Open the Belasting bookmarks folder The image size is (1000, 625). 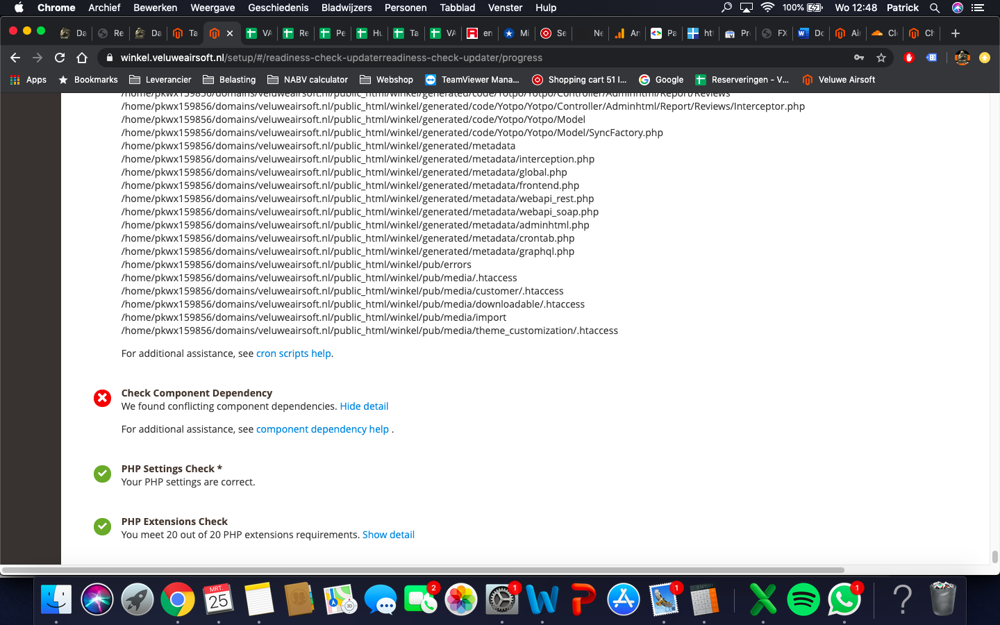[229, 80]
